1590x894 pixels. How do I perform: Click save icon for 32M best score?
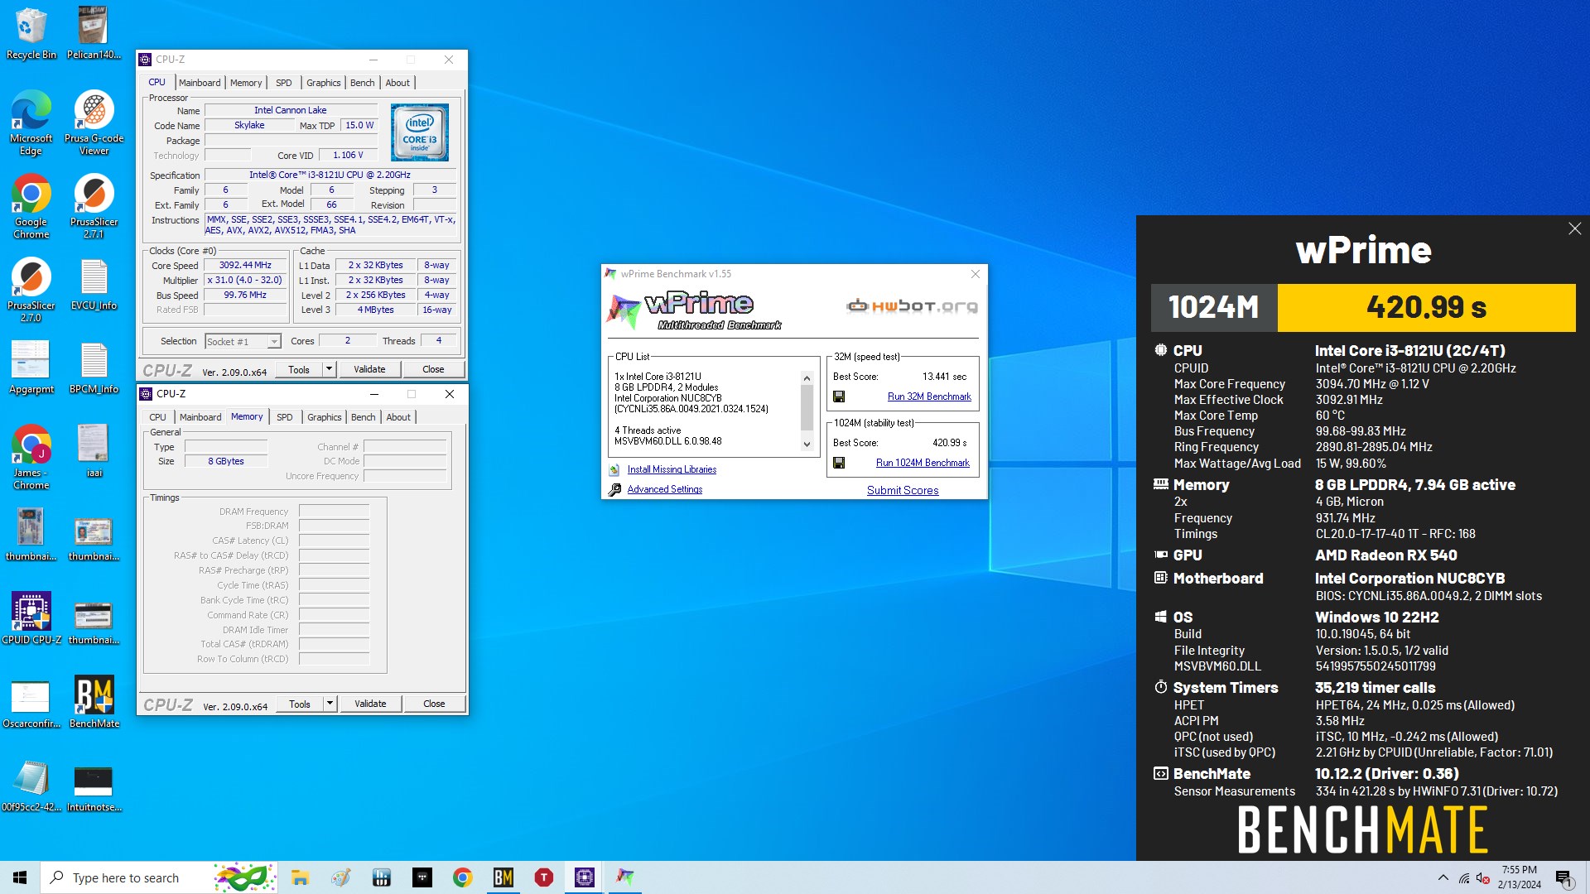click(839, 397)
